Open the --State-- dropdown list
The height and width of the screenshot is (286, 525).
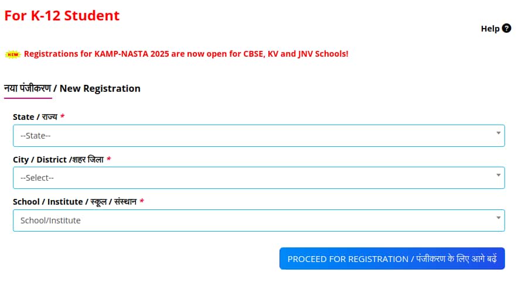click(x=259, y=136)
